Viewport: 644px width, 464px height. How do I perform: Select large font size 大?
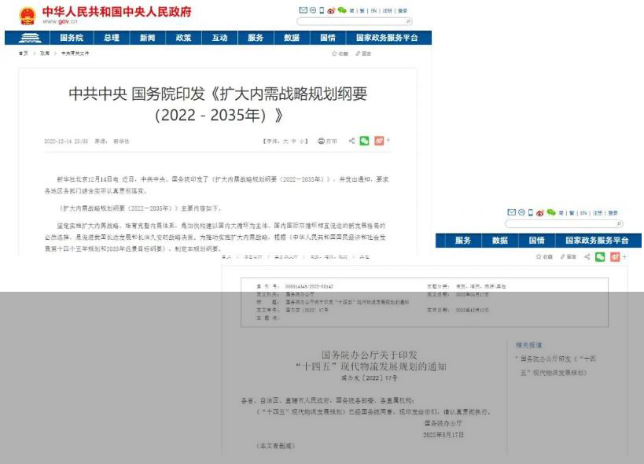pos(286,142)
